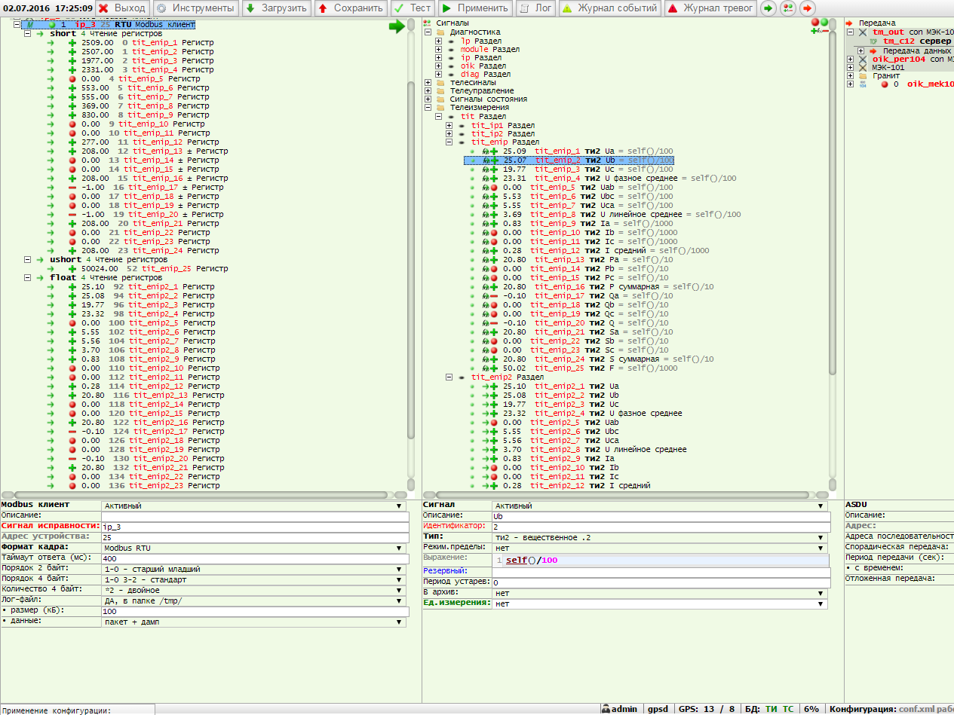Image resolution: width=954 pixels, height=715 pixels.
Task: Click the Сохранить button
Action: pyautogui.click(x=349, y=8)
